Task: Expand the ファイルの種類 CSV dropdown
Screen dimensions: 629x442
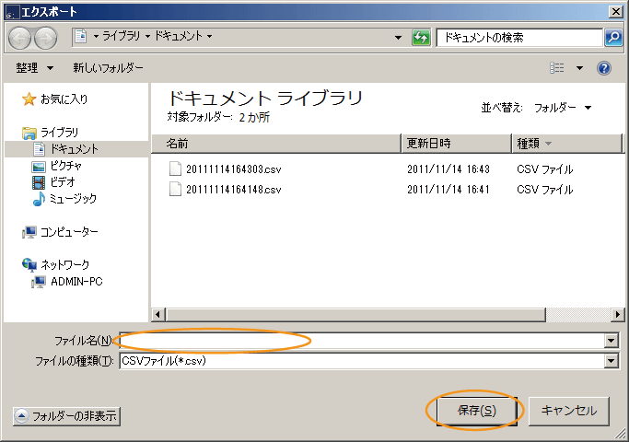Action: pos(611,361)
